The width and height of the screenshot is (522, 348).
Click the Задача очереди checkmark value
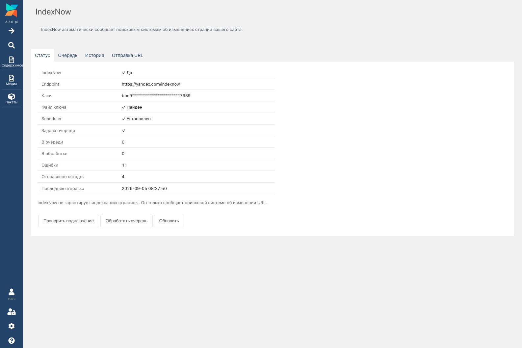123,131
